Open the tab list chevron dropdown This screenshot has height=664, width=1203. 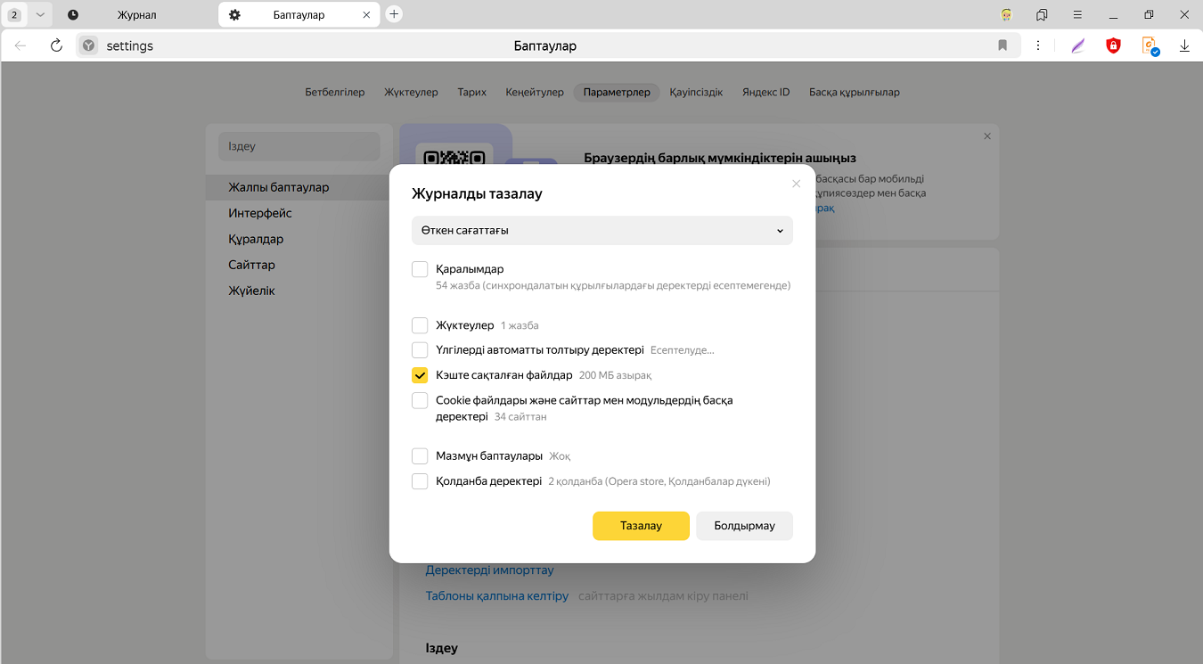(40, 14)
